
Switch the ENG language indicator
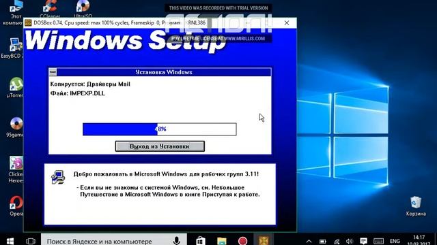tap(395, 241)
